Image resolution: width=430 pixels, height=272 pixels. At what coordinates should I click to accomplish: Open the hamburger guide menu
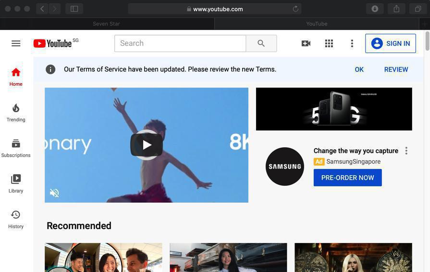coord(16,43)
